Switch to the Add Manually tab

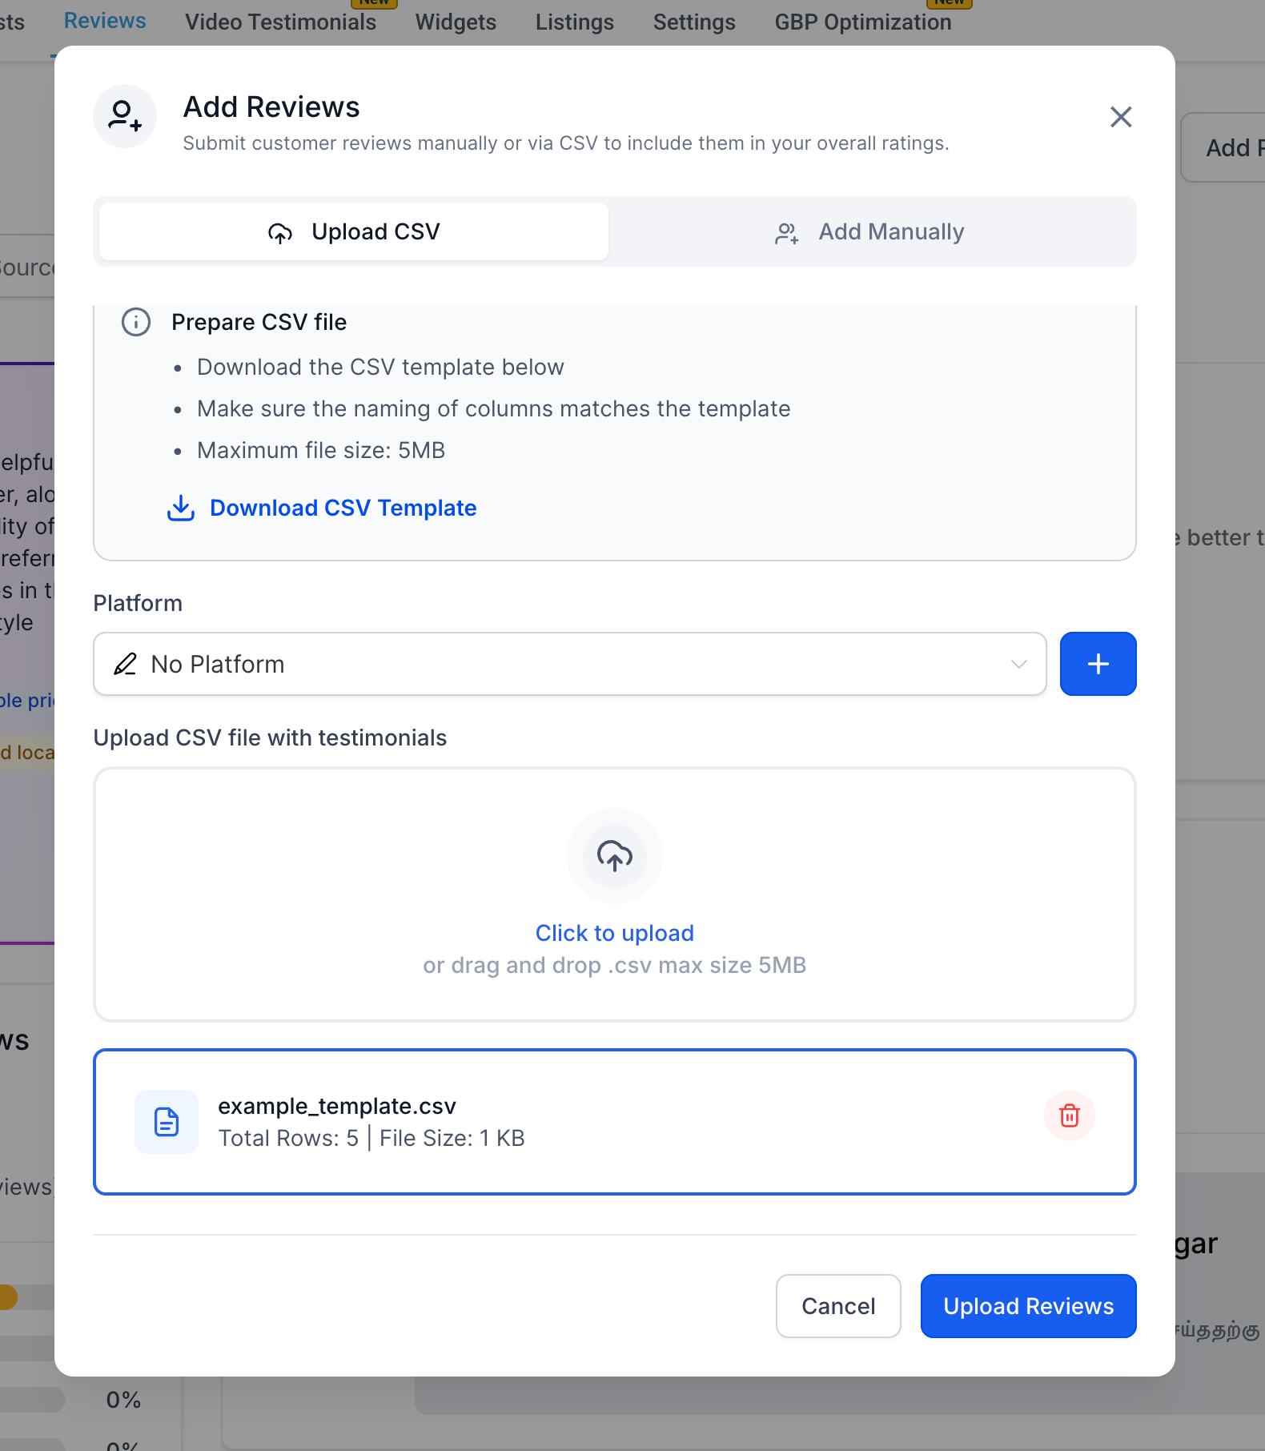pyautogui.click(x=870, y=231)
